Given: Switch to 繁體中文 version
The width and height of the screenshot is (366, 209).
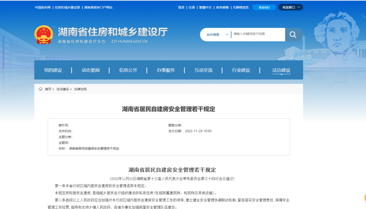Looking at the screenshot, I should click(205, 7).
